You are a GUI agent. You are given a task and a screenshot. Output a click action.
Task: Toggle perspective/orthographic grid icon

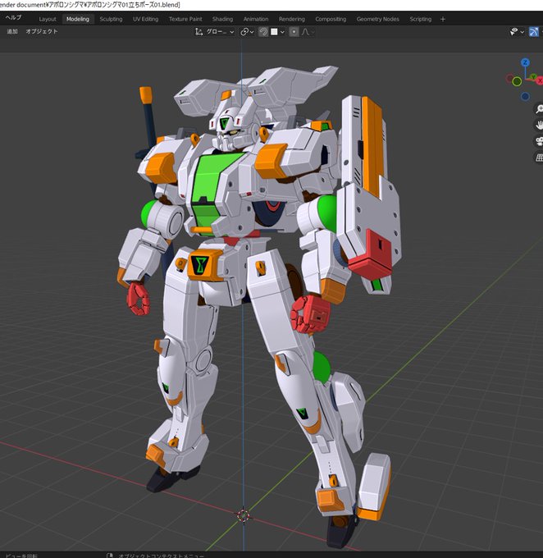(x=539, y=158)
